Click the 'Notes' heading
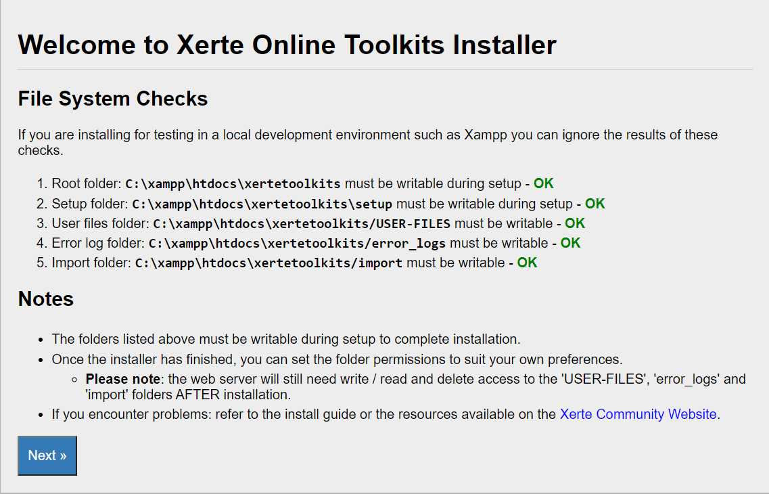This screenshot has width=769, height=494. click(x=45, y=298)
